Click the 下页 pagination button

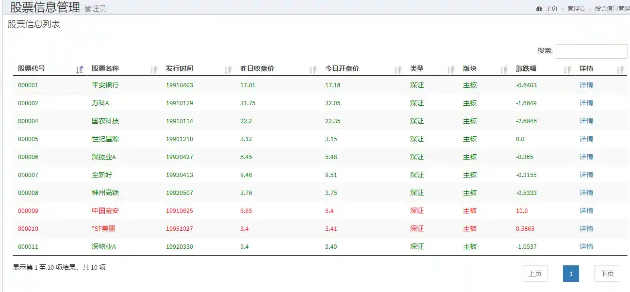(x=607, y=273)
